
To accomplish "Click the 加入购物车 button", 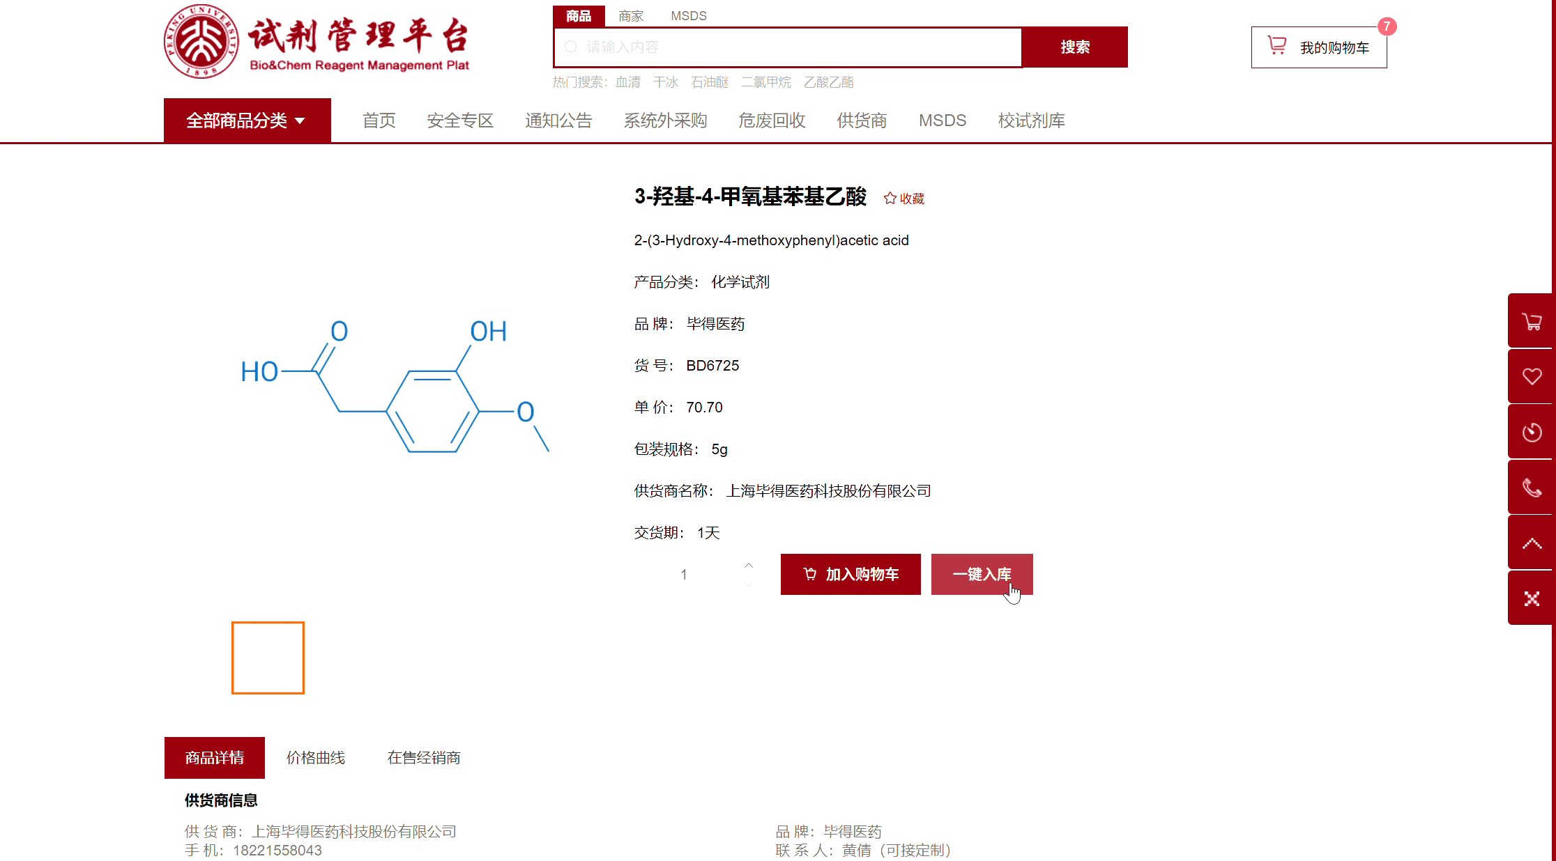I will coord(850,574).
